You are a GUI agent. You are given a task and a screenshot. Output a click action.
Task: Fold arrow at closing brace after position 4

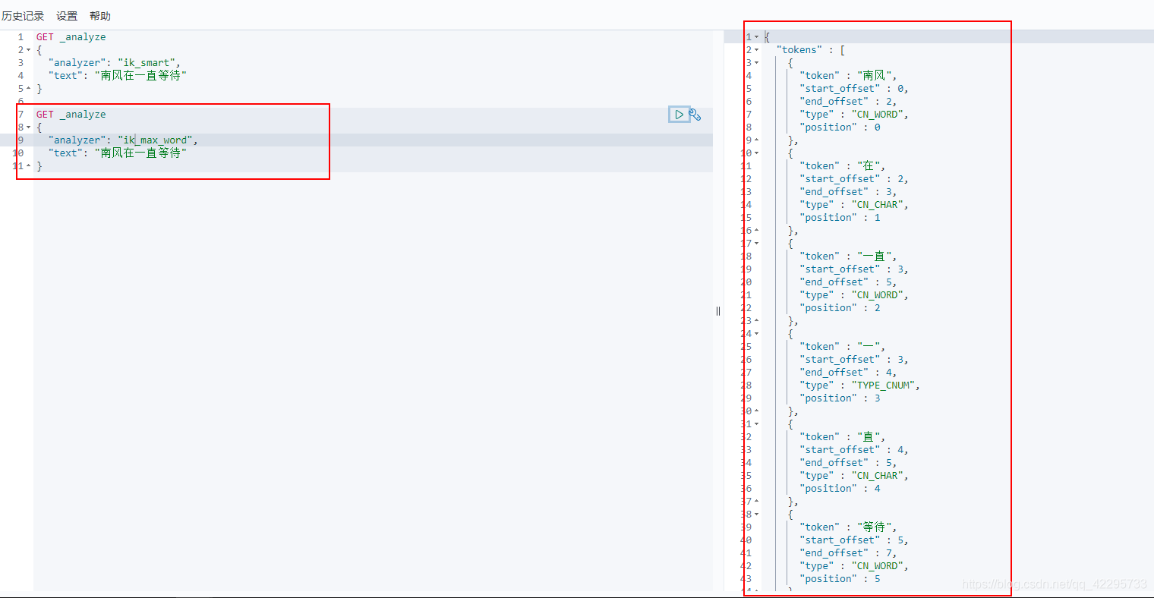point(756,502)
